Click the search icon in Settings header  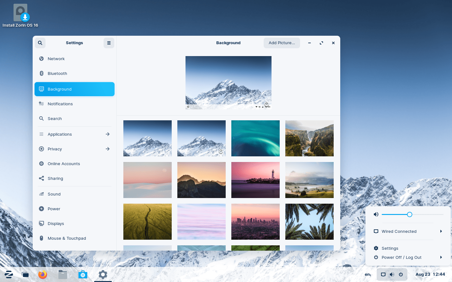40,43
